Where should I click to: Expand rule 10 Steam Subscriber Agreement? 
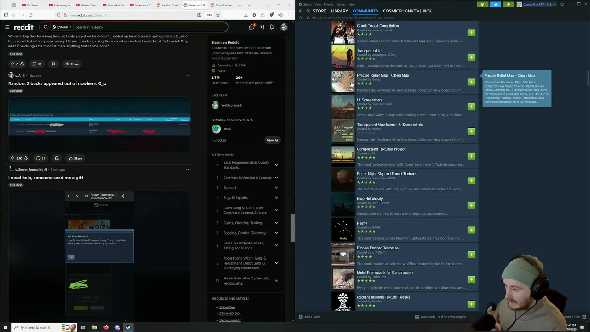277,280
